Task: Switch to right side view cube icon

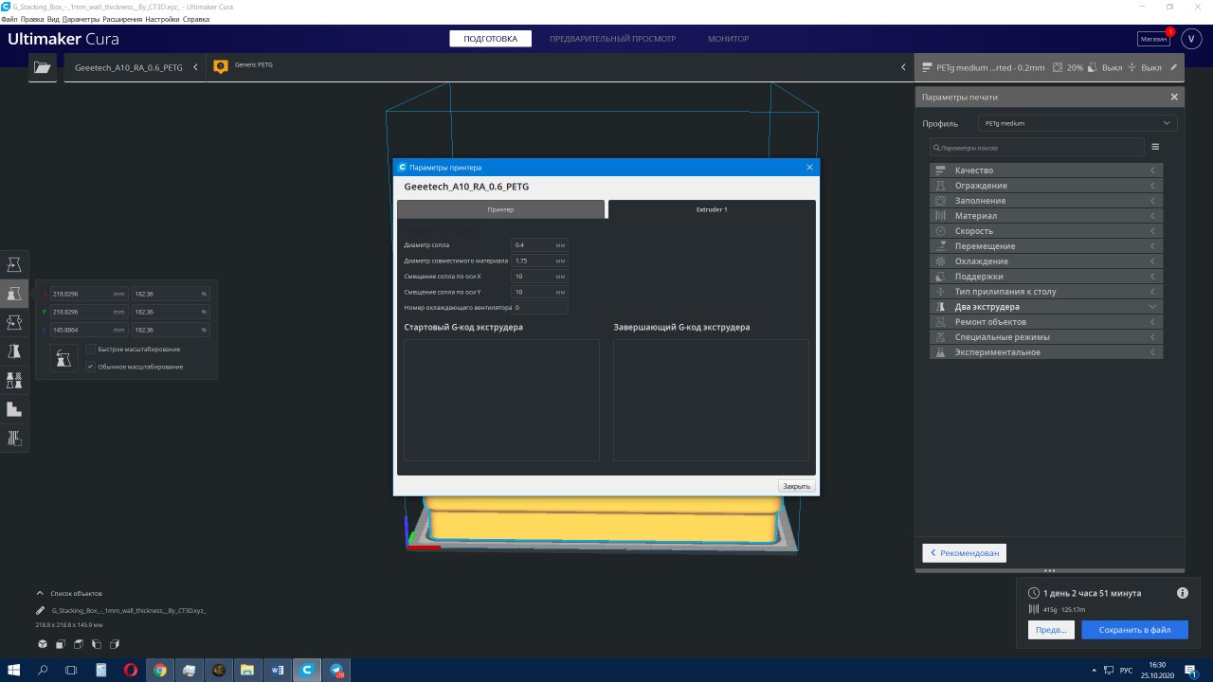Action: click(x=115, y=644)
